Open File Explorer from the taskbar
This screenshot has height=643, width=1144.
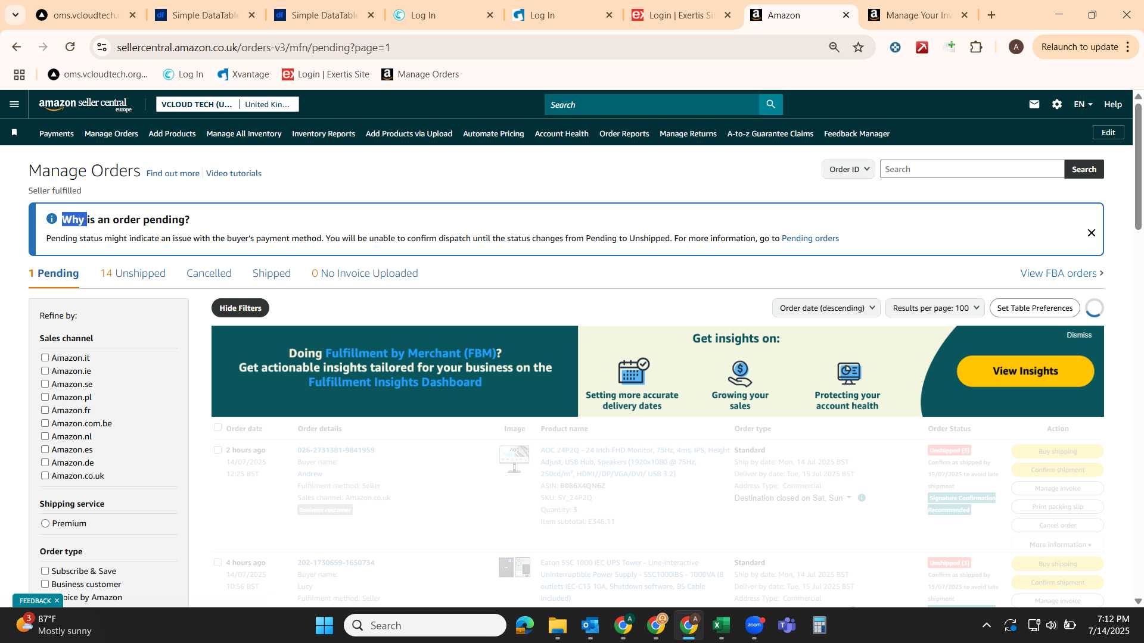557,625
